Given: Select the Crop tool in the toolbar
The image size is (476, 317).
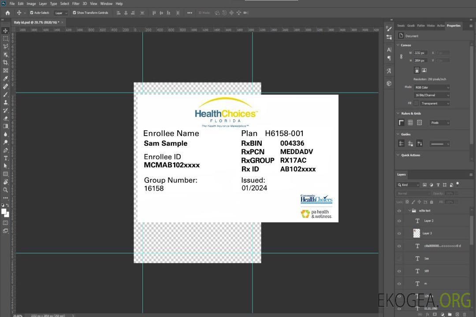Looking at the screenshot, I should pyautogui.click(x=6, y=63).
